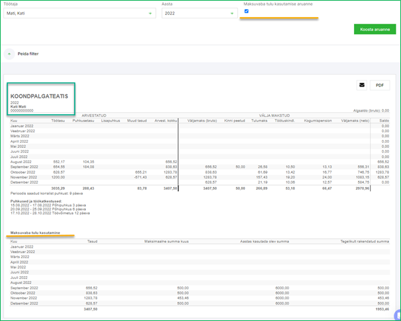Click the Väljamaks (bruto) column header
The width and height of the screenshot is (401, 321).
[202, 121]
